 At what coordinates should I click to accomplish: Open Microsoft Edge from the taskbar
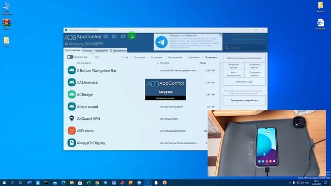click(x=63, y=182)
